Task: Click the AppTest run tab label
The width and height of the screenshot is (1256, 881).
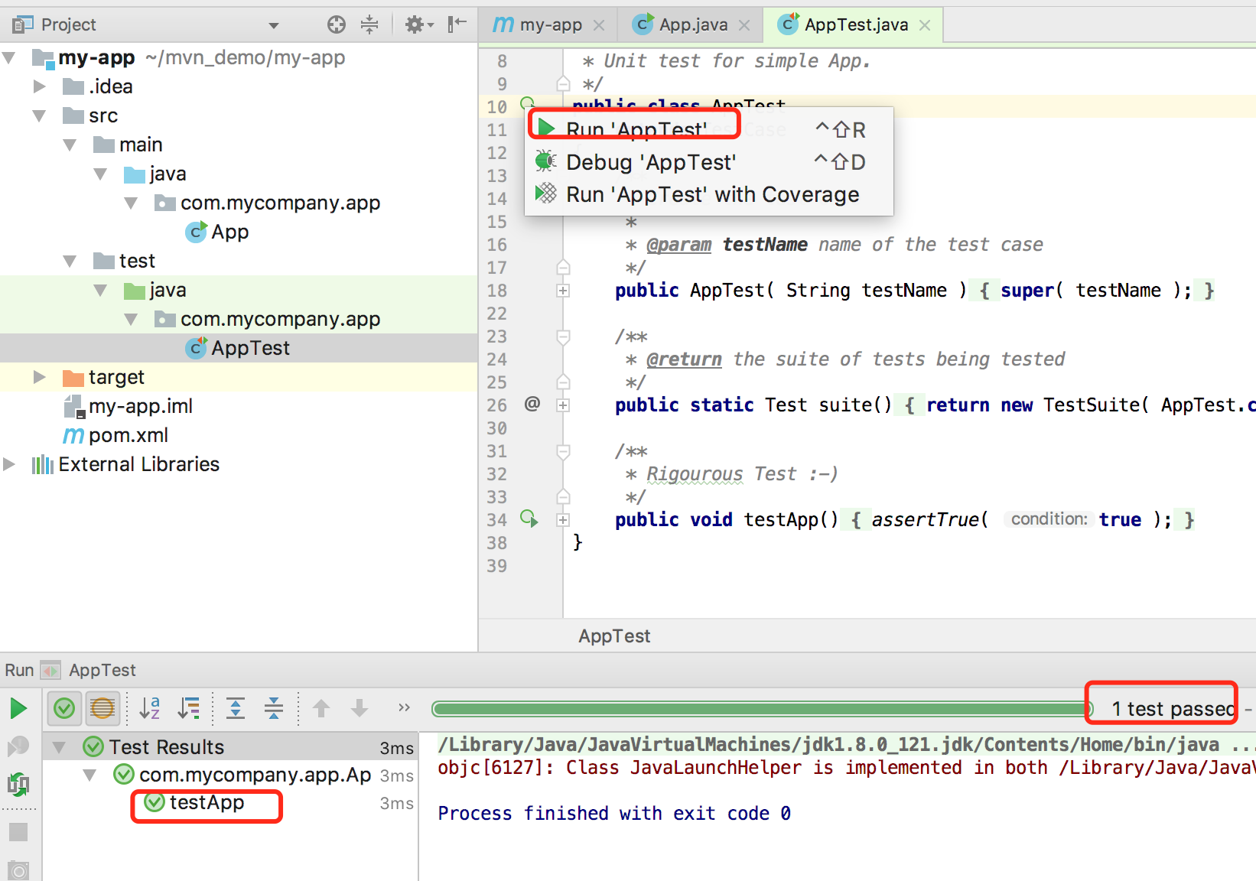Action: (x=102, y=671)
